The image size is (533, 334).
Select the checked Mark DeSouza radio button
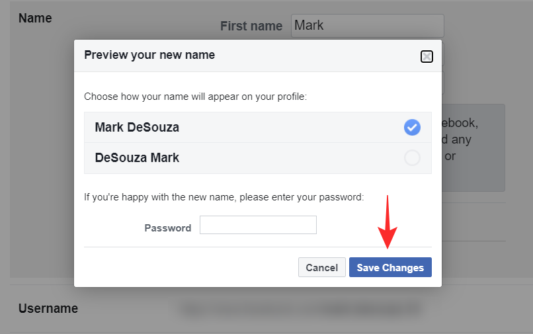pos(412,127)
